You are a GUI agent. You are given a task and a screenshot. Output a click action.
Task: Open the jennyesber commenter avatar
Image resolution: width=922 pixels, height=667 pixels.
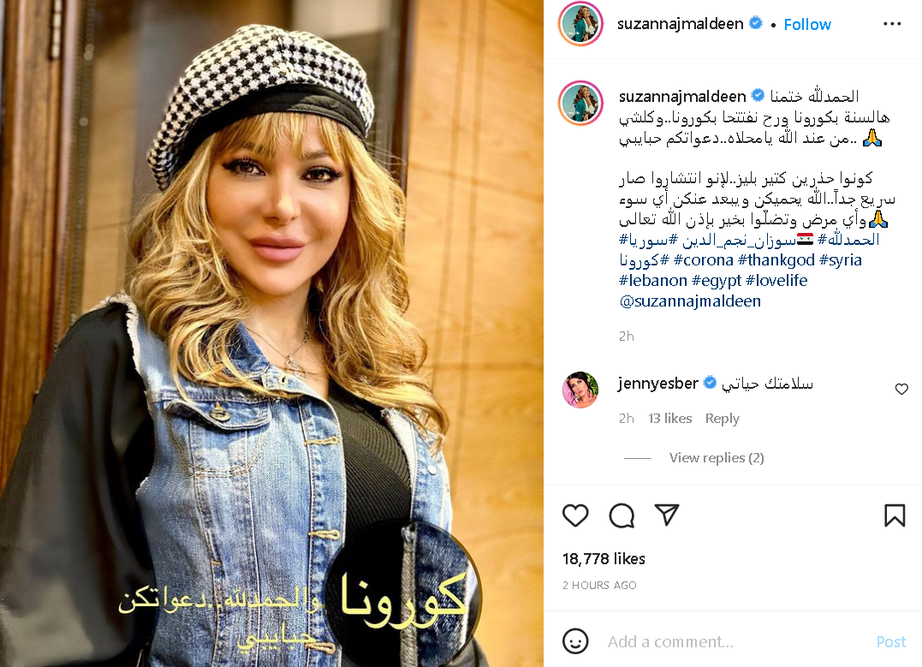[580, 390]
